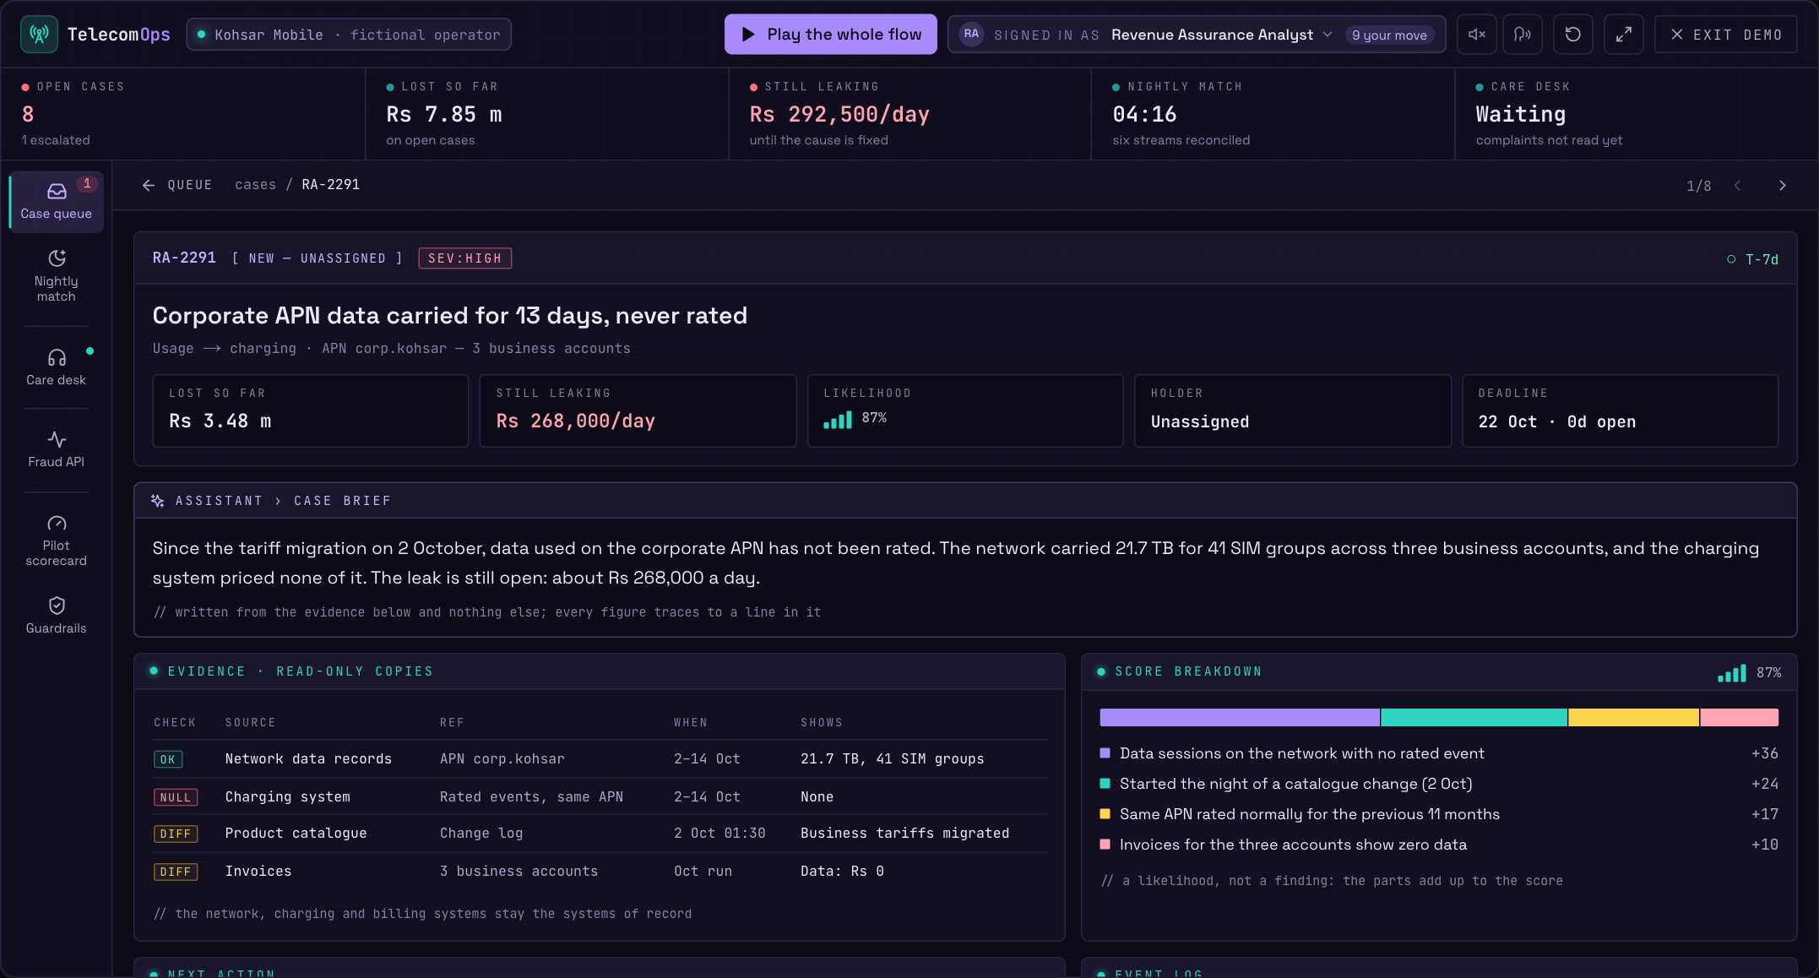Expand demo to fullscreen
This screenshot has height=978, width=1819.
(1623, 35)
